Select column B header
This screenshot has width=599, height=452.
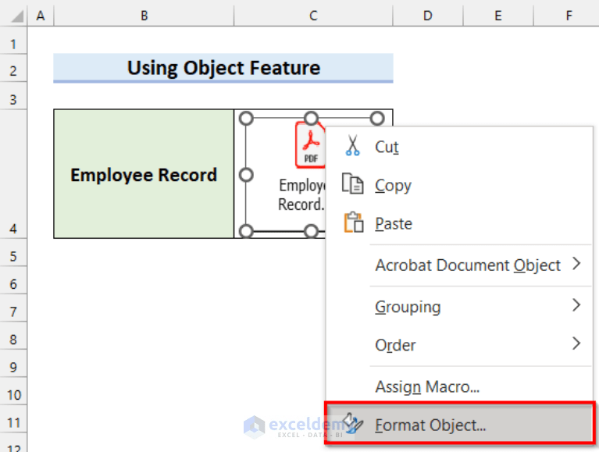(x=144, y=16)
